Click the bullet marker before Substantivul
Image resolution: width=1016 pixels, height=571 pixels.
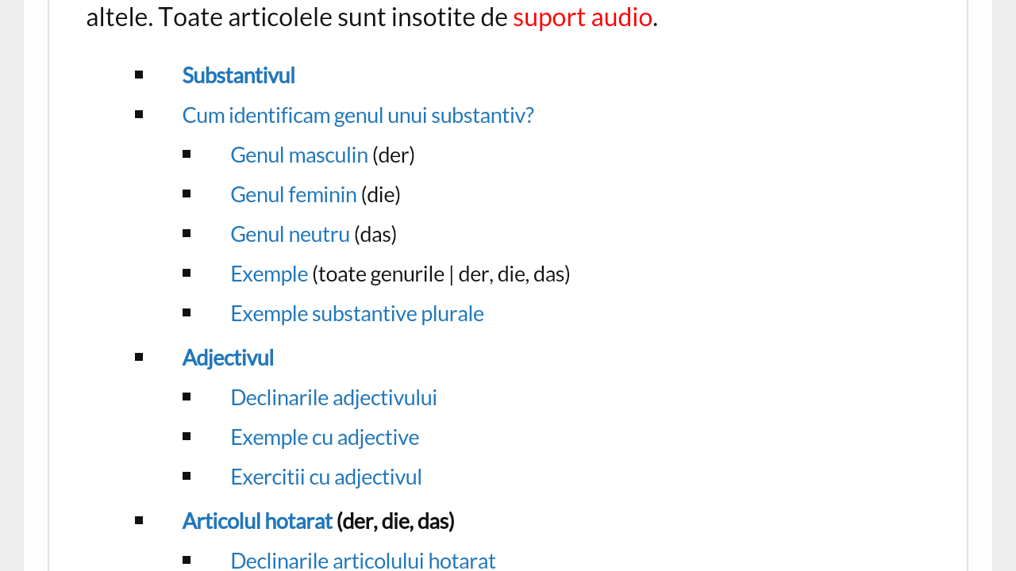139,75
